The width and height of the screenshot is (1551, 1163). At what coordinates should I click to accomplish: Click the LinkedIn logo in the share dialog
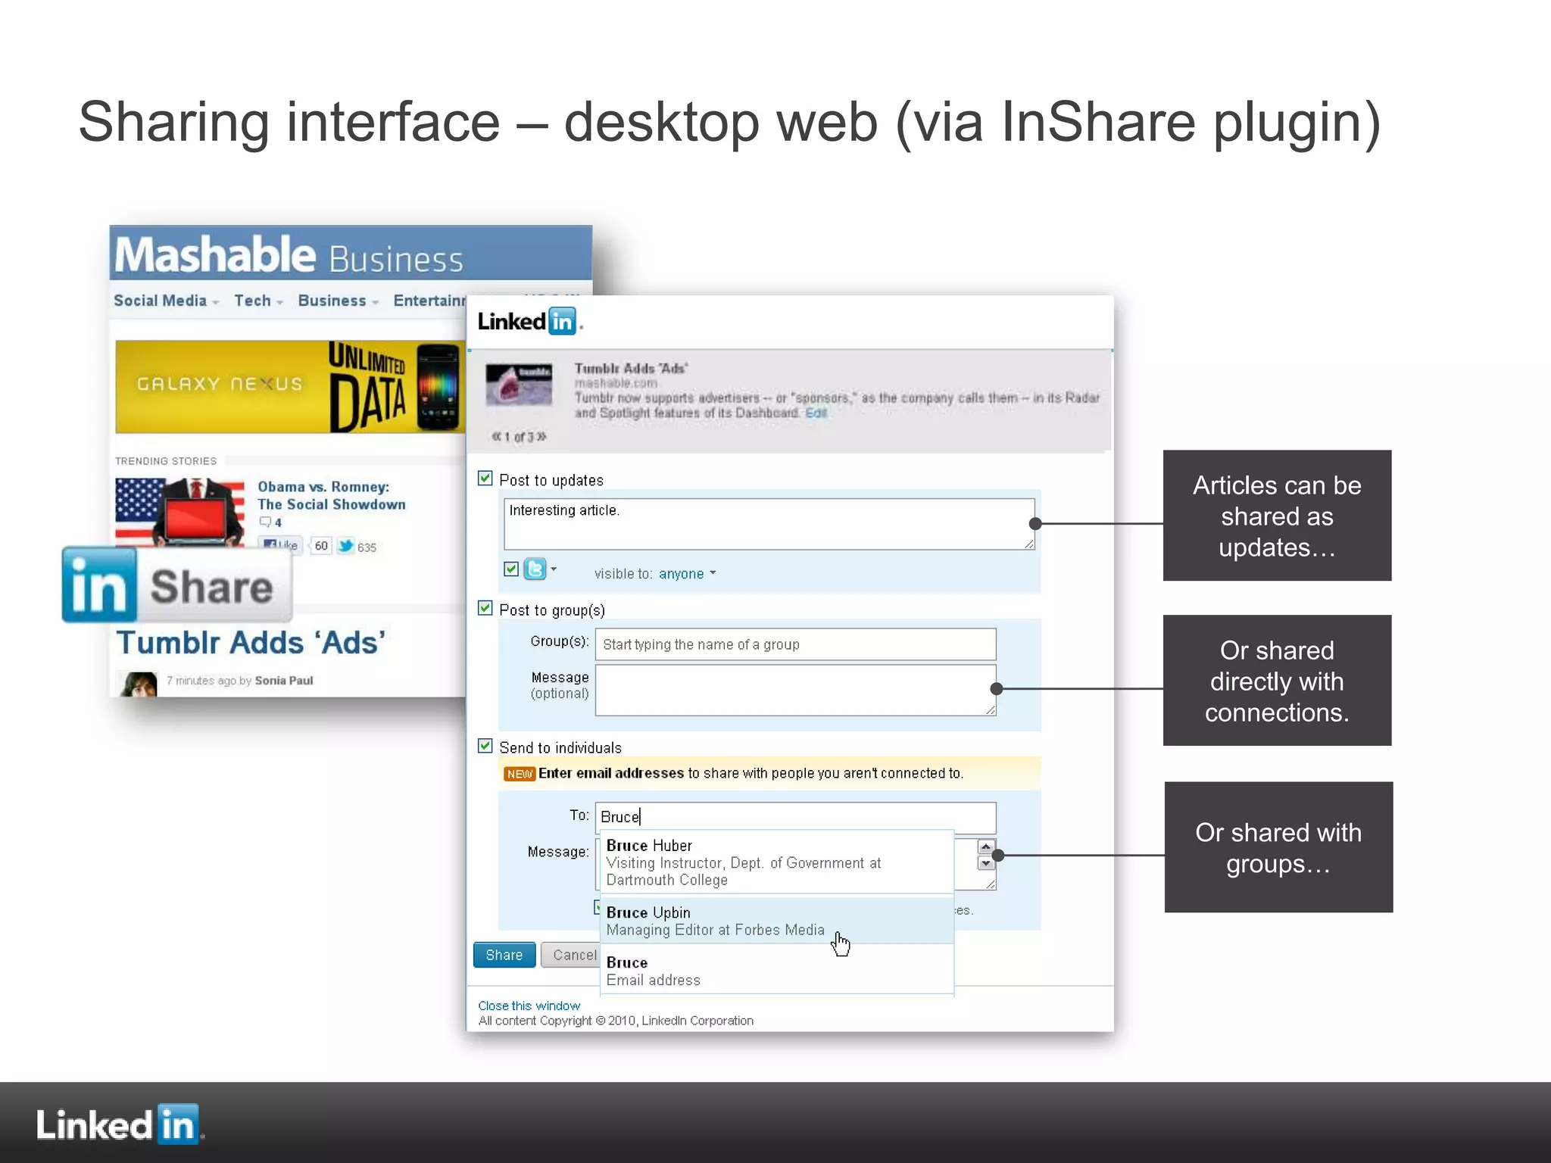click(529, 322)
